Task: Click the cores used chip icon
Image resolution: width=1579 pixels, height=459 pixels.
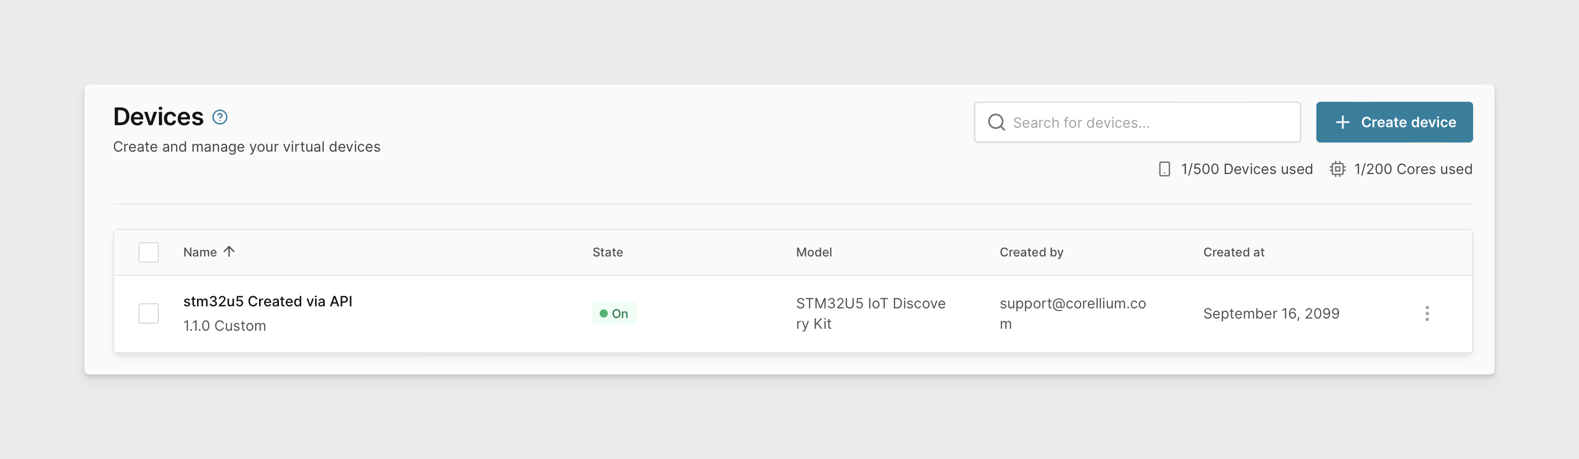Action: click(1337, 169)
